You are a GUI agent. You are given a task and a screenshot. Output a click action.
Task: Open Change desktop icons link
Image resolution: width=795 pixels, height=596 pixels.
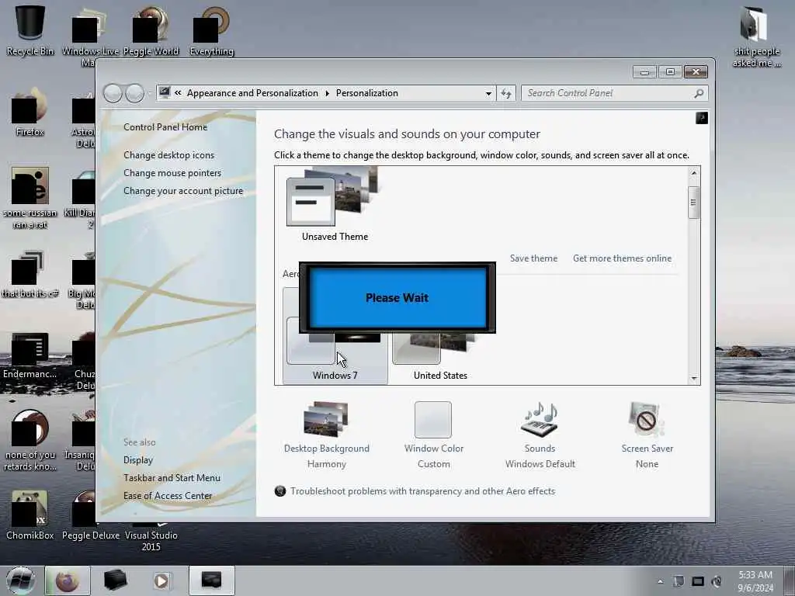click(x=168, y=155)
